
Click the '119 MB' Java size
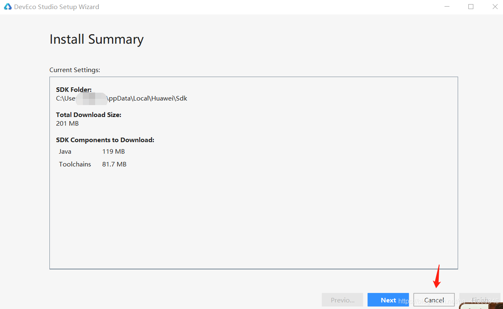tap(113, 152)
